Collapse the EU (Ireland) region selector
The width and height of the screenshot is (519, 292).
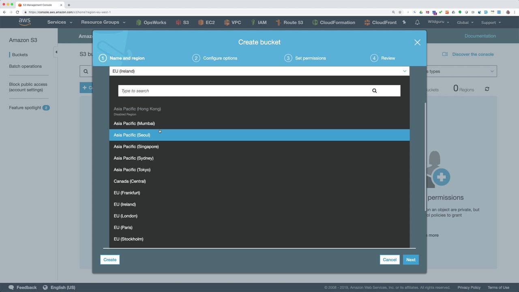click(x=259, y=71)
